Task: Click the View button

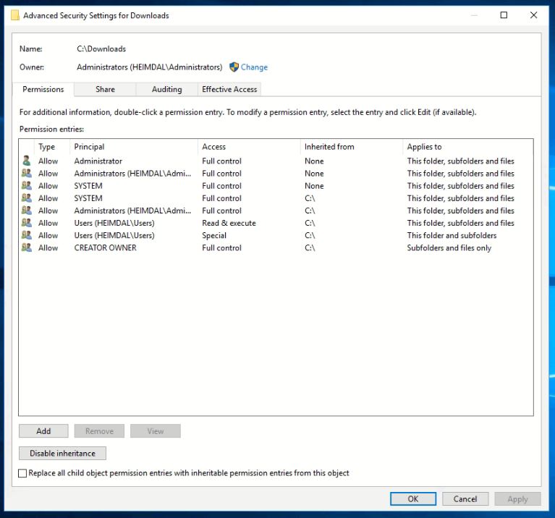Action: tap(156, 431)
